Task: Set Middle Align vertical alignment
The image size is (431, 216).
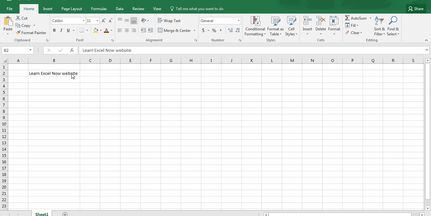Action: [x=127, y=21]
